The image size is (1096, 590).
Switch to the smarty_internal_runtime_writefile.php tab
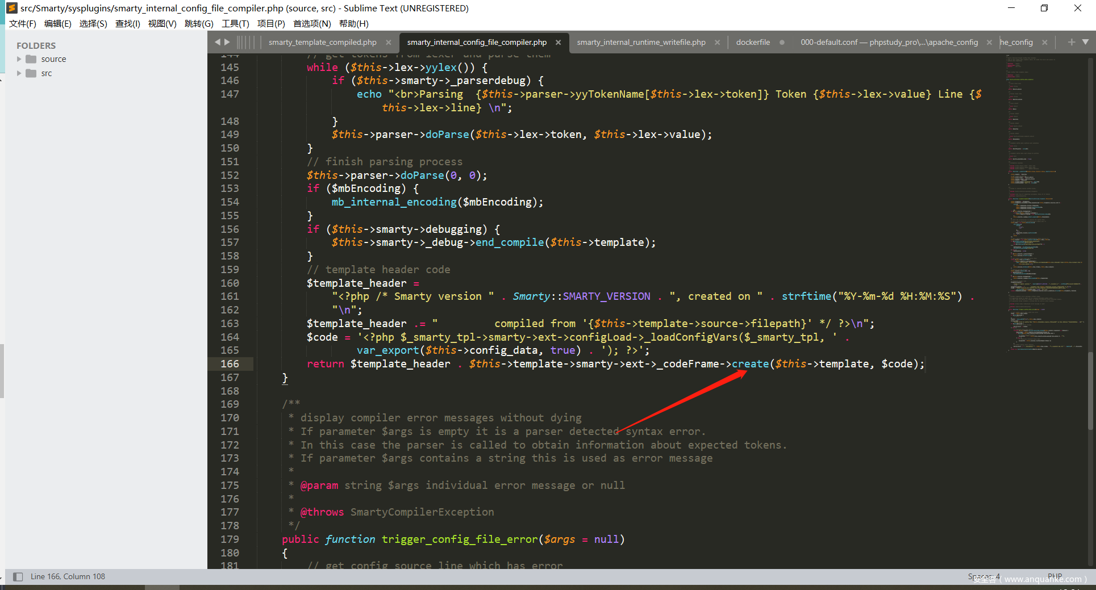pyautogui.click(x=641, y=43)
